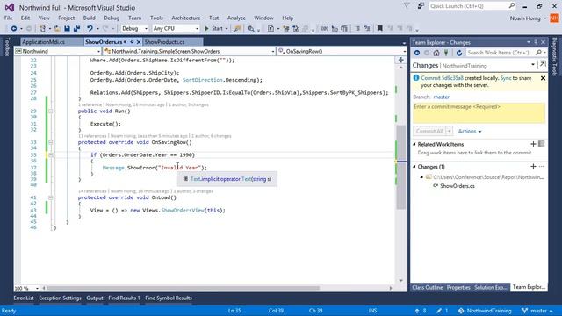Viewport: 562px width, 316px height.
Task: Click the bookmark flag toolbar icon
Action: 379,28
